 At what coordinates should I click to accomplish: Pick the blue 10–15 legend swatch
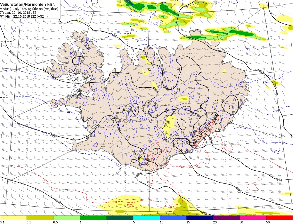pos(173,218)
